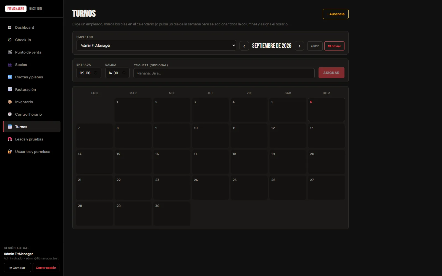Click Cerrar sesión button
The height and width of the screenshot is (276, 442).
click(46, 268)
